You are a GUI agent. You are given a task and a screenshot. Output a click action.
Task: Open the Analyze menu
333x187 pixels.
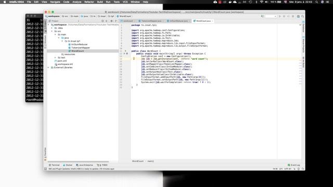point(77,2)
